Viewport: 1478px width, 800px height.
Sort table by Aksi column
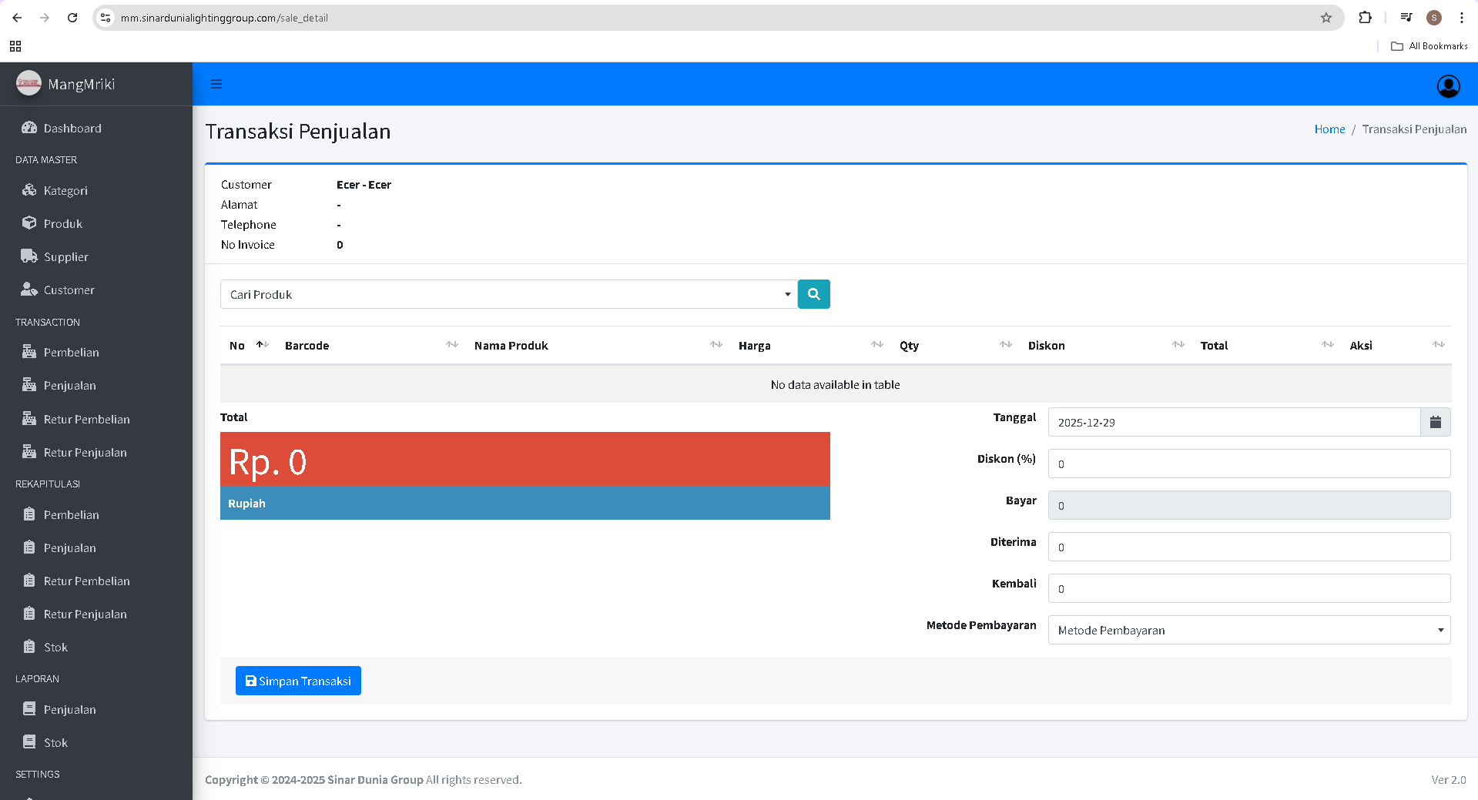click(1396, 345)
